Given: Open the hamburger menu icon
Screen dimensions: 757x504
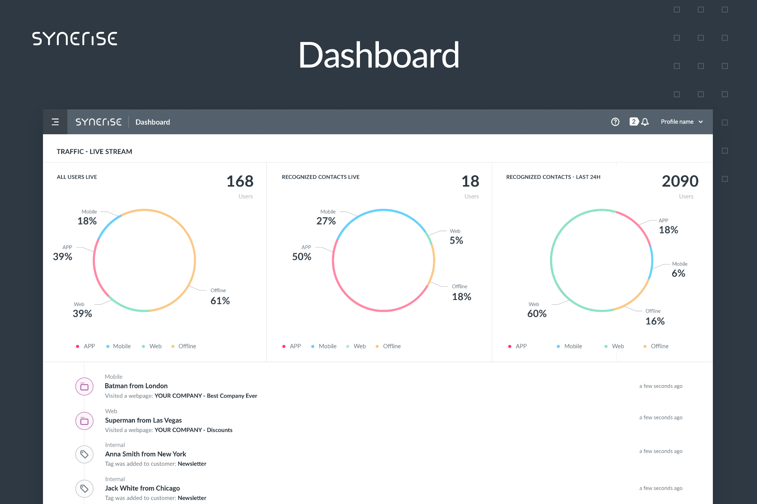Looking at the screenshot, I should click(55, 122).
